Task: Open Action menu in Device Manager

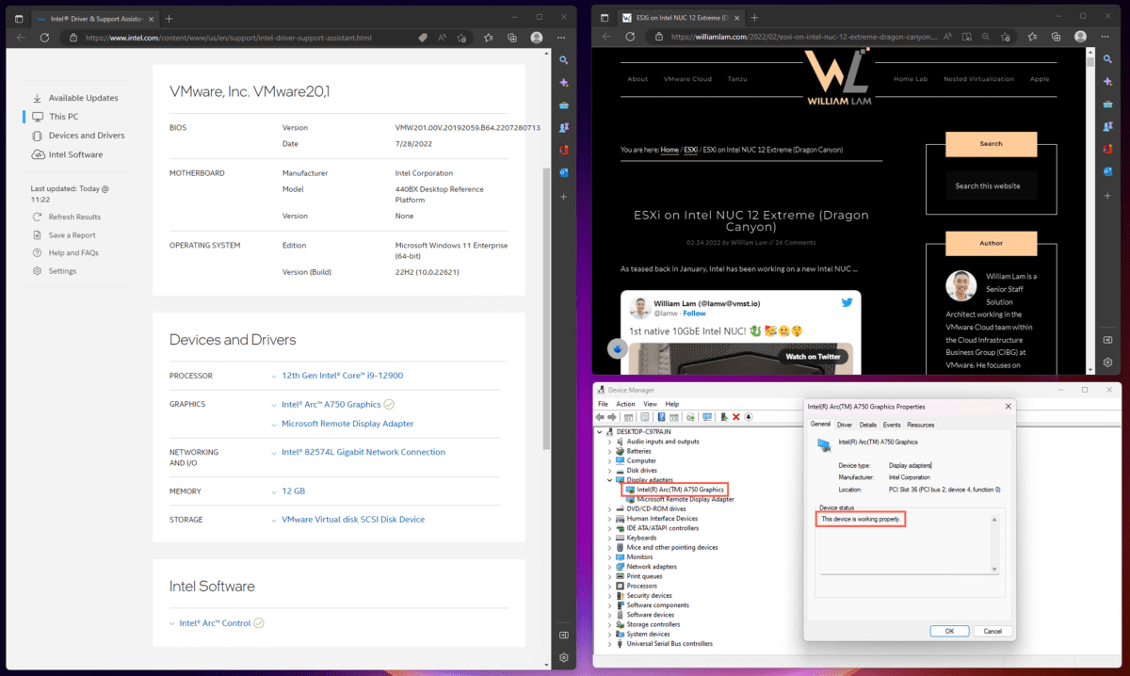Action: click(x=625, y=404)
